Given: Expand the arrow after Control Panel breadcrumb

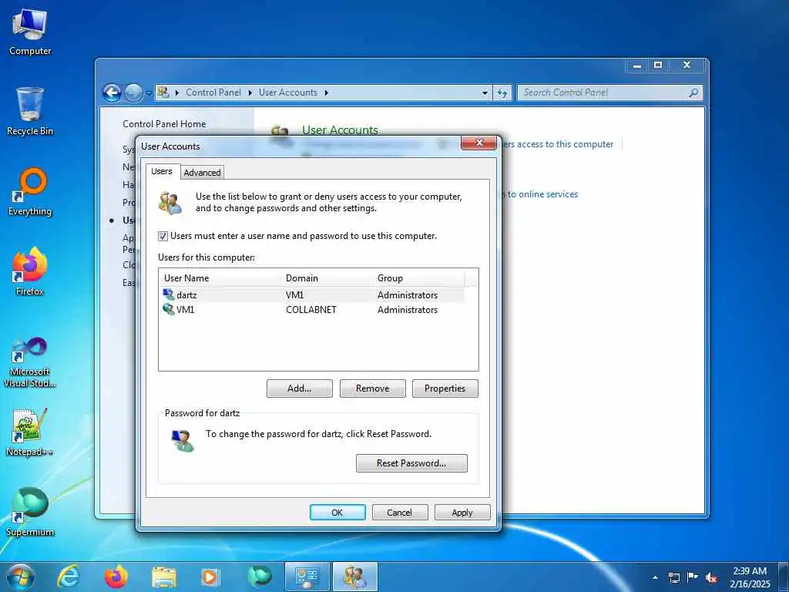Looking at the screenshot, I should point(250,92).
